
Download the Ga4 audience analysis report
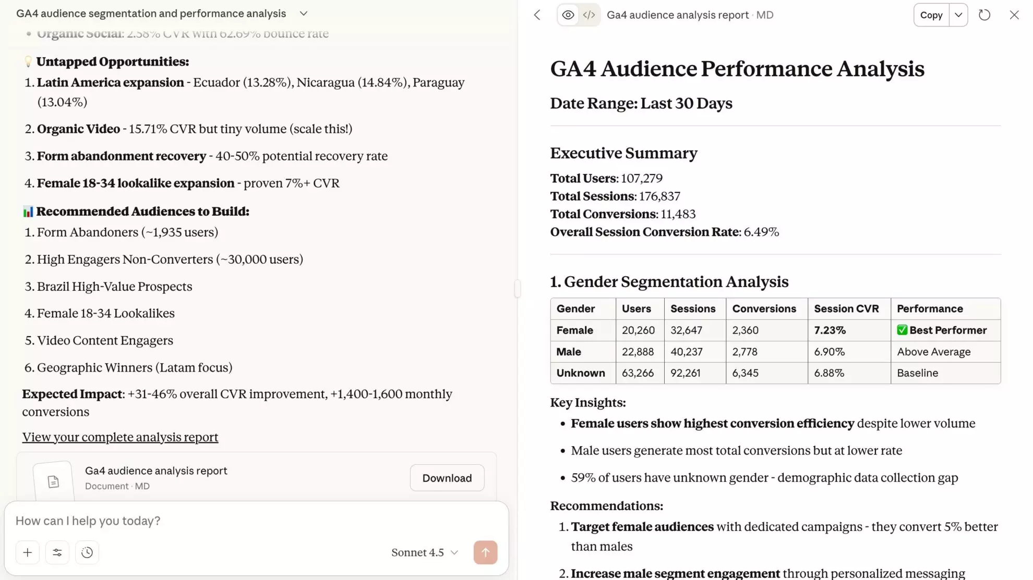(x=447, y=477)
